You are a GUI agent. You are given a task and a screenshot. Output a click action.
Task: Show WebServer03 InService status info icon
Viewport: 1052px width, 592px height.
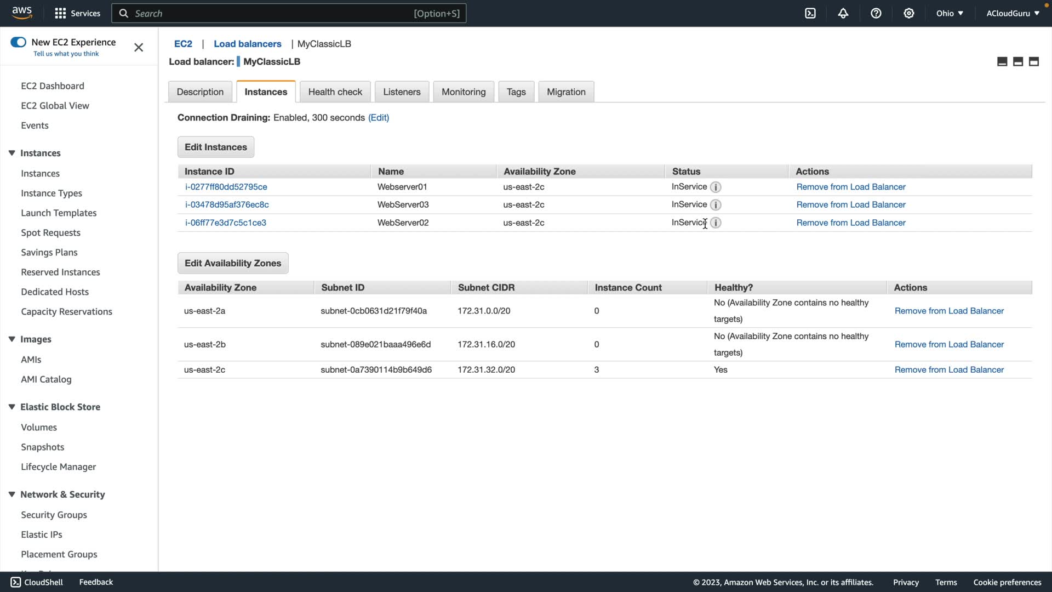point(716,205)
